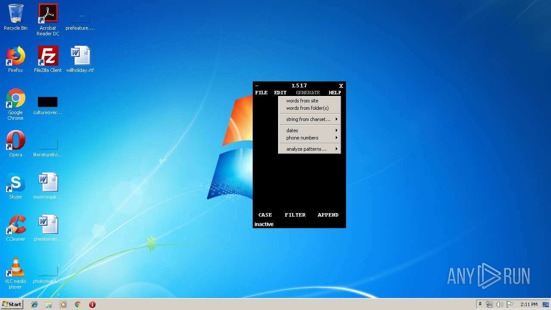
Task: Launch Windows Media Player from taskbar
Action: 63,304
